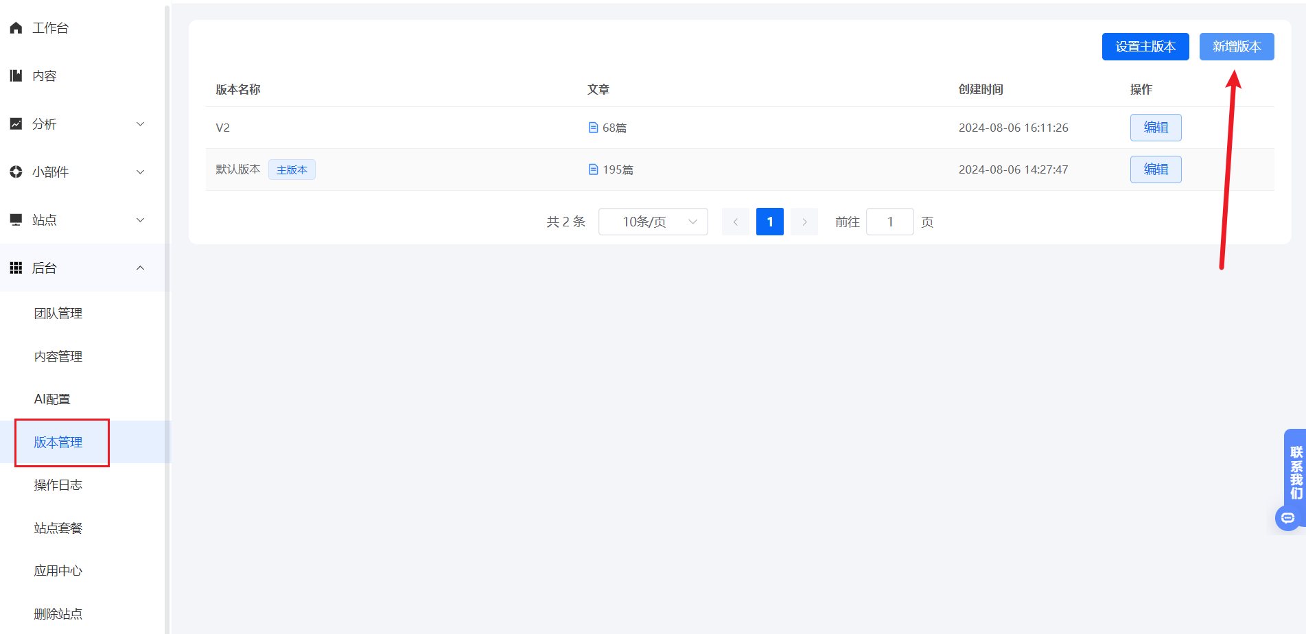The image size is (1306, 634).
Task: Click the 文章 column header
Action: pos(598,89)
